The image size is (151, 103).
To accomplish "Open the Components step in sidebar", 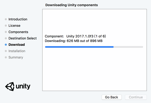I will coord(18,32).
